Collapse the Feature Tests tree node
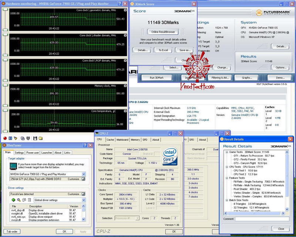296x237 pixels. tap(227, 178)
